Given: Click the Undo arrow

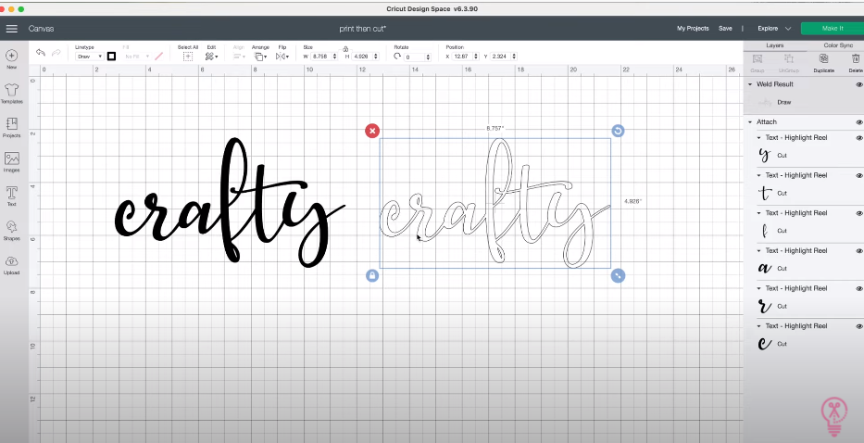Looking at the screenshot, I should 40,53.
